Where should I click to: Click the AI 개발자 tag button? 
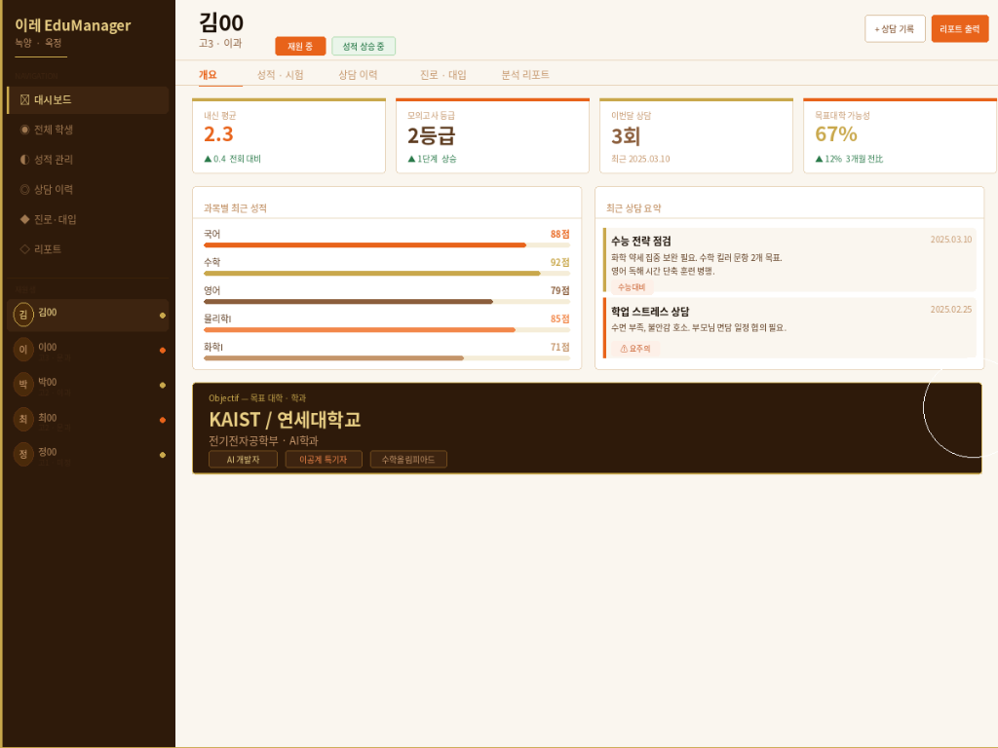(x=243, y=459)
